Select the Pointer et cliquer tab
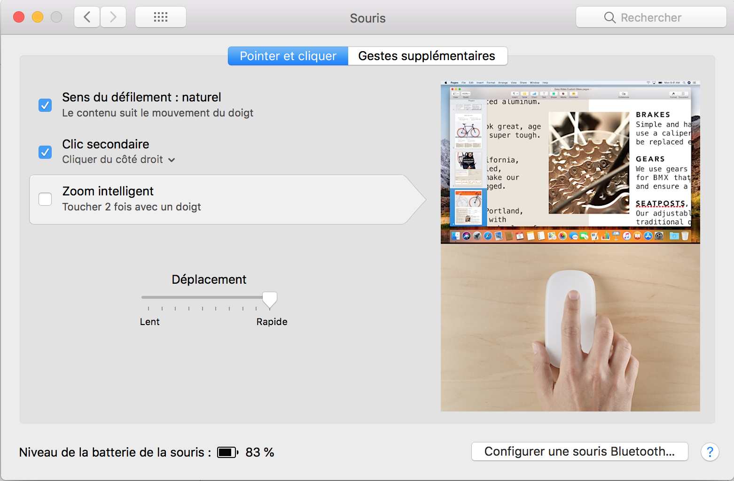Viewport: 734px width, 481px height. [x=288, y=56]
